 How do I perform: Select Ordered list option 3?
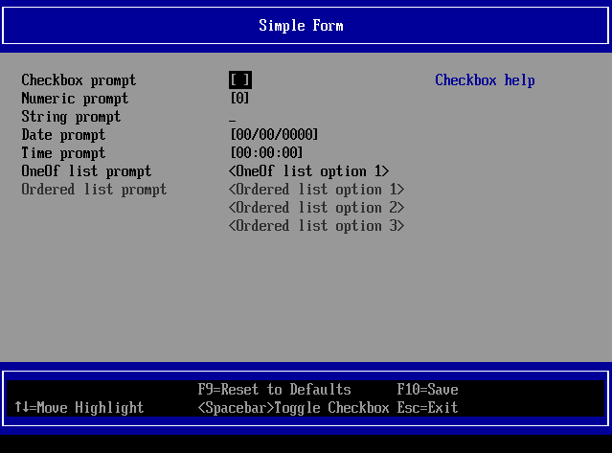point(316,226)
